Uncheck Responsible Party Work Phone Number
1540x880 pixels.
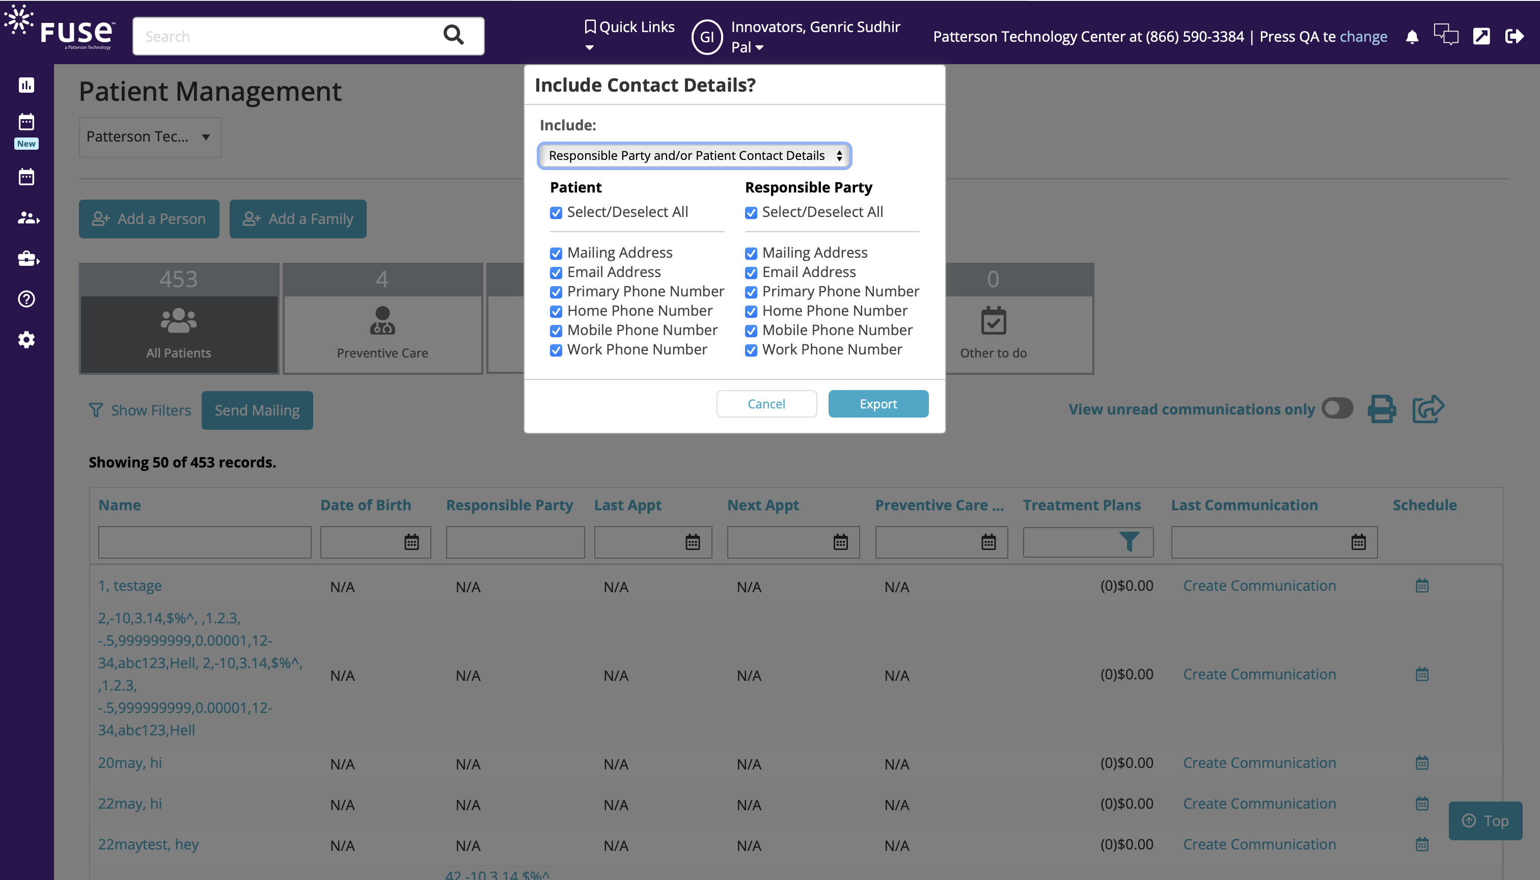click(751, 350)
